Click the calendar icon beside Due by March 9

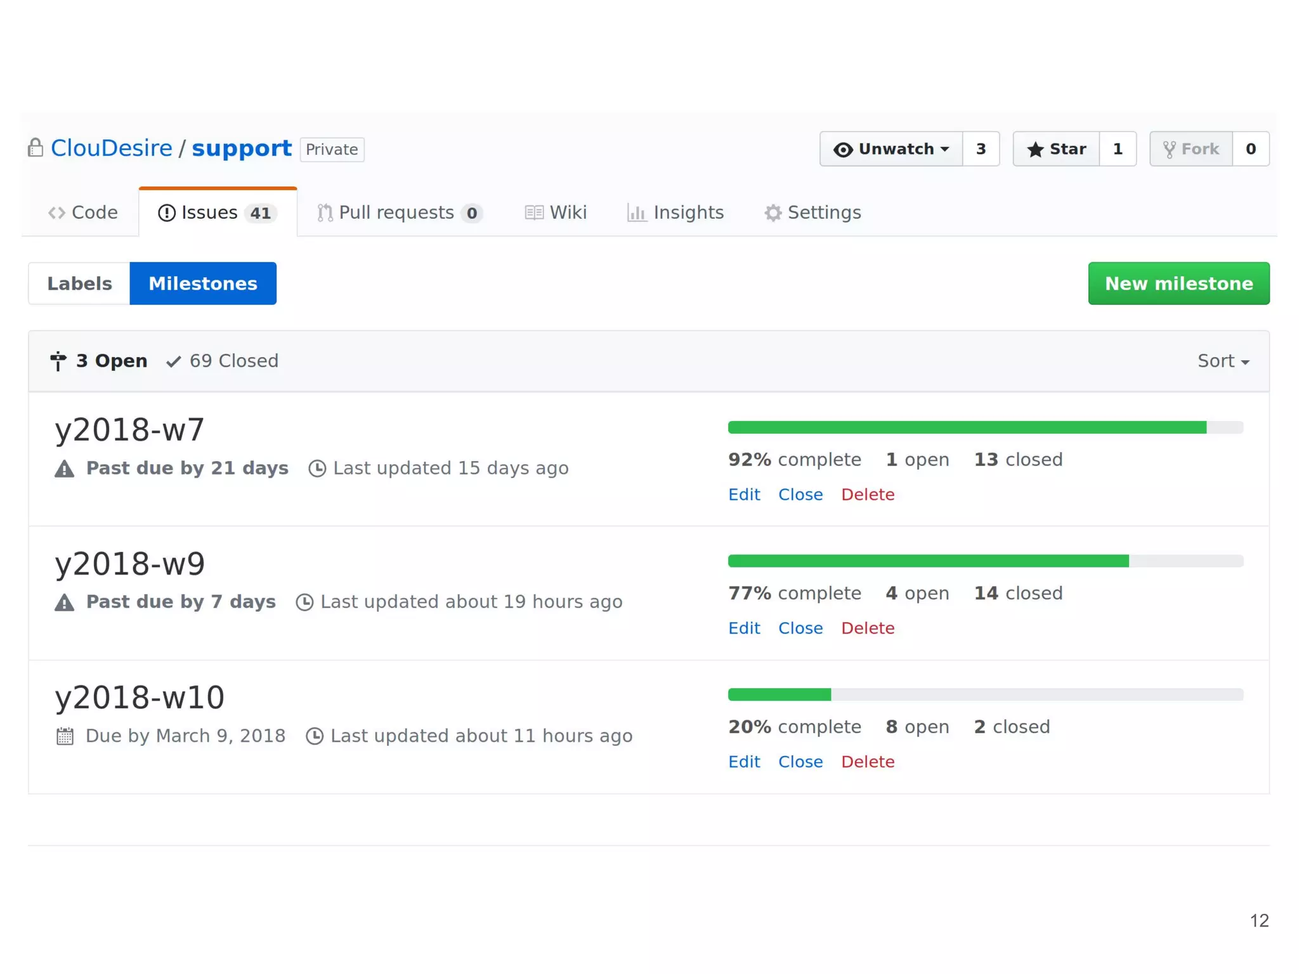pos(65,736)
